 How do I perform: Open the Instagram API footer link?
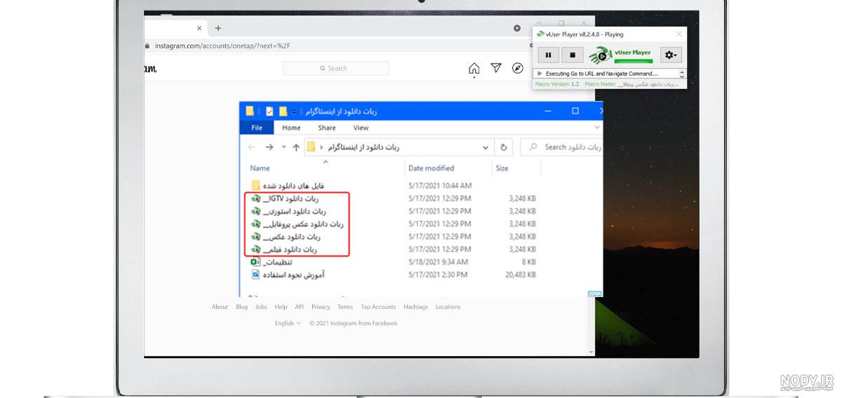point(299,307)
